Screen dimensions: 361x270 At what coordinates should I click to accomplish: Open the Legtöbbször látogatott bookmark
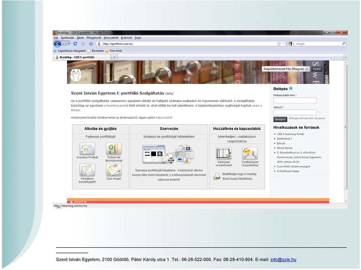pyautogui.click(x=70, y=51)
